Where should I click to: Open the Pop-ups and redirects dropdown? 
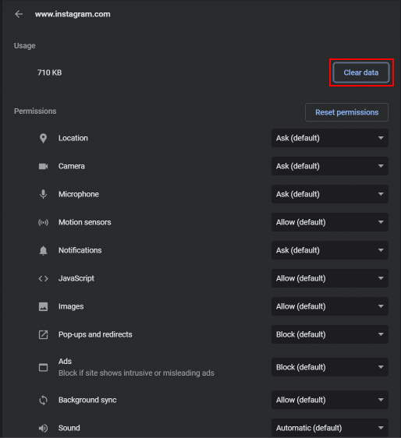(330, 334)
